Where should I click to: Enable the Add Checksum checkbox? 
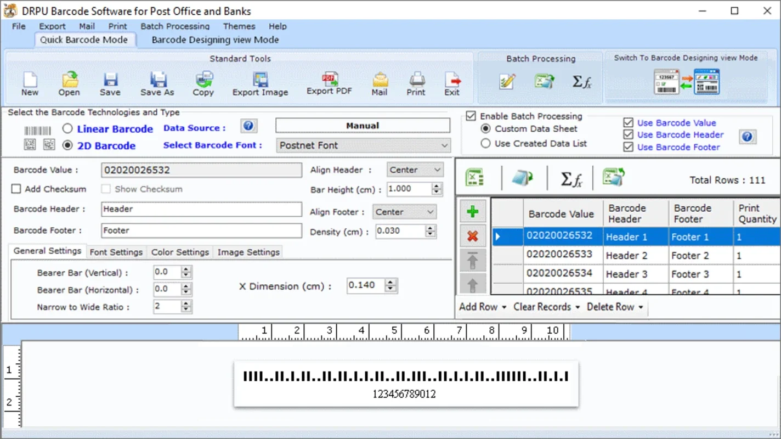[x=16, y=189]
